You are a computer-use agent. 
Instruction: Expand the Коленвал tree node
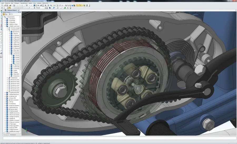coord(5,19)
